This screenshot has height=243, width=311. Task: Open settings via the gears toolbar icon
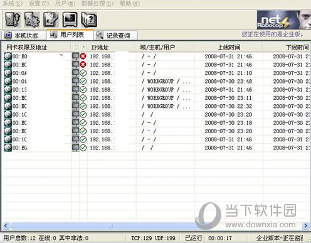click(32, 19)
